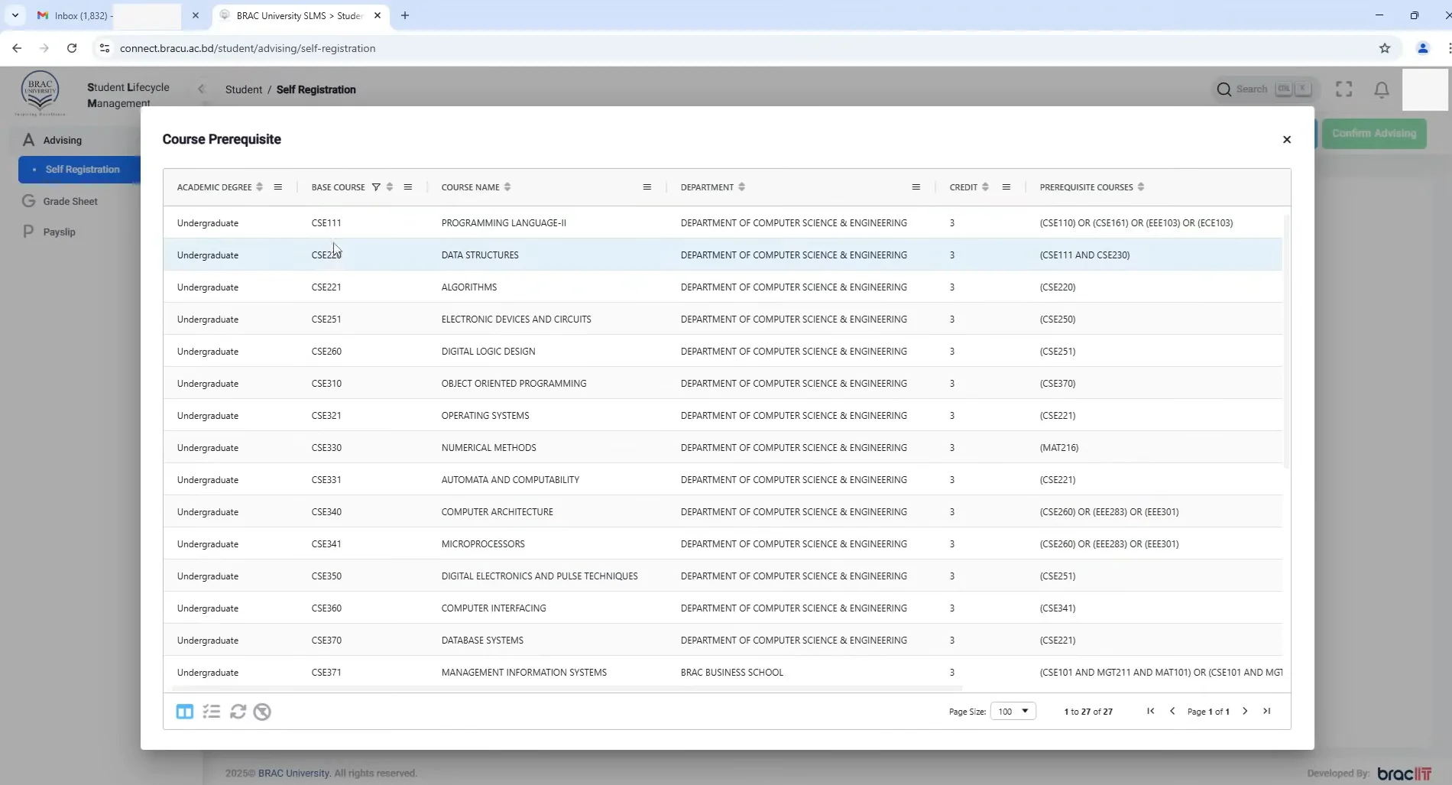
Task: Open the Academic Degree column menu icon
Action: pos(277,187)
